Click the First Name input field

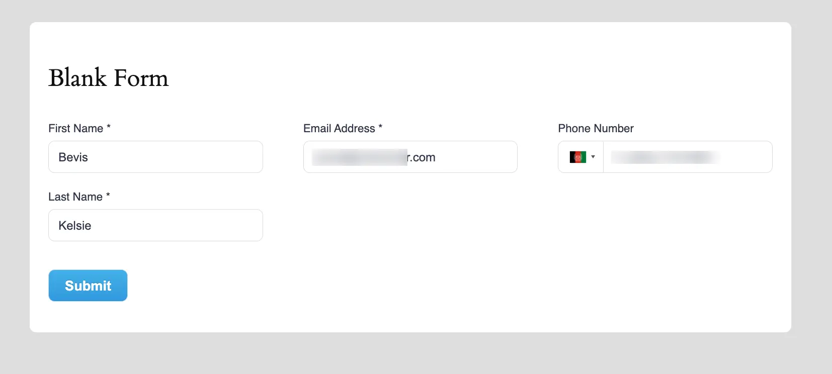pos(155,157)
